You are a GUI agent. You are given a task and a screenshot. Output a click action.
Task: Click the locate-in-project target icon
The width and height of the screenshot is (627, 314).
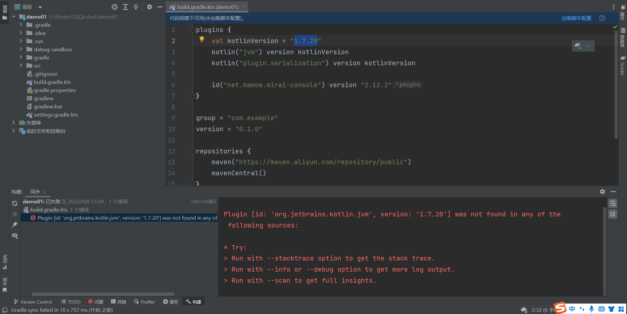tap(115, 7)
